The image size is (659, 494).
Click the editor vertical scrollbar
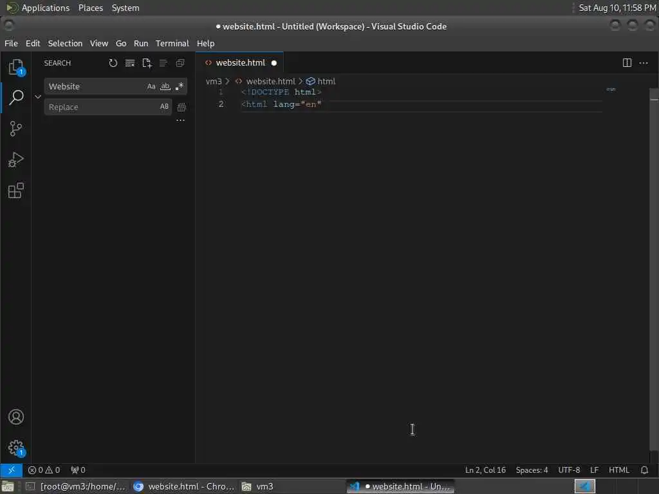[654, 269]
